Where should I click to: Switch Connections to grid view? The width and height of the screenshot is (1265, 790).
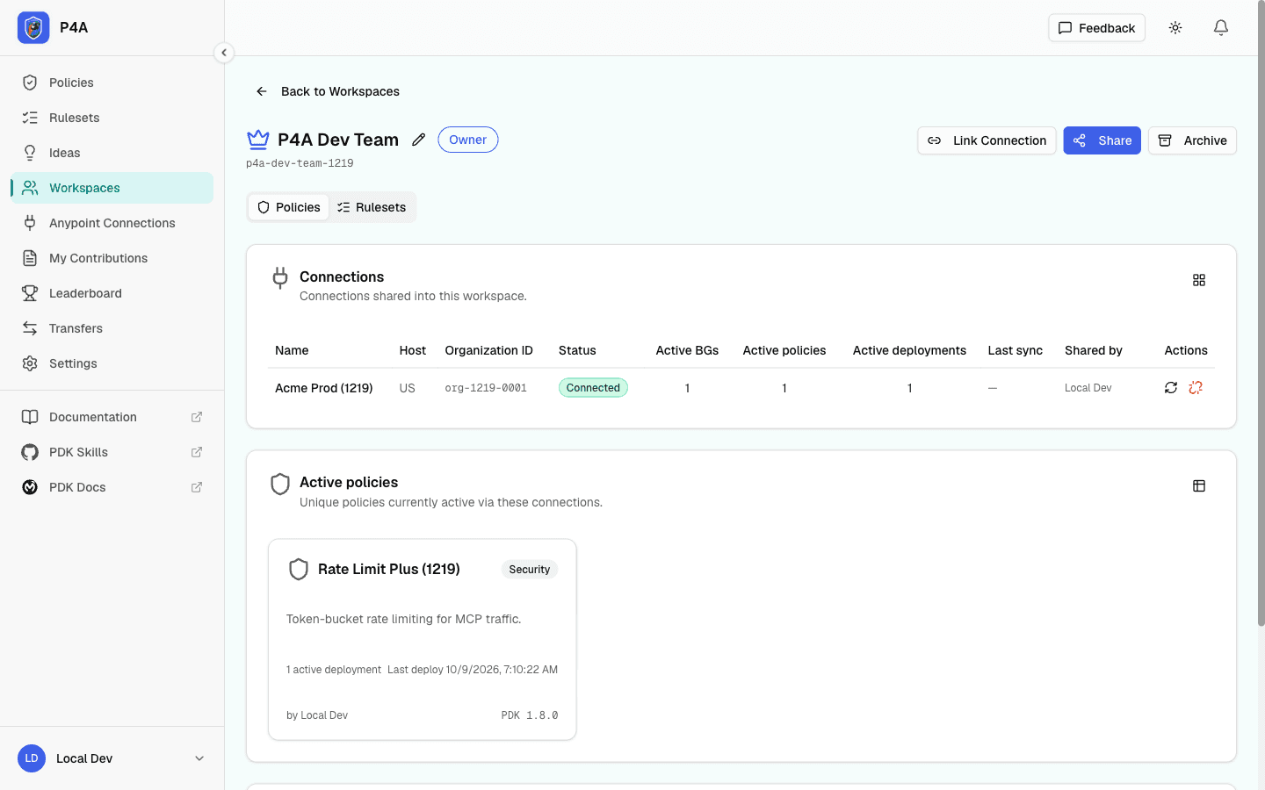tap(1199, 280)
